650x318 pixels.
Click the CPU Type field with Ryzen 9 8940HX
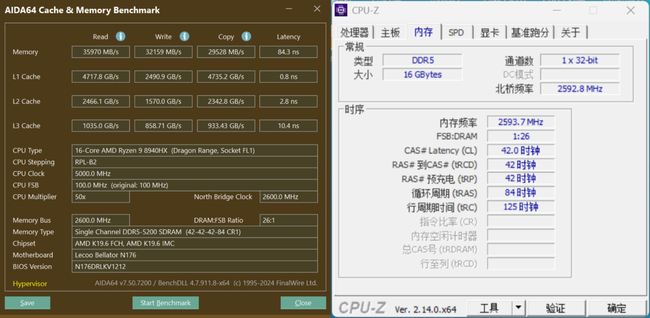point(195,151)
